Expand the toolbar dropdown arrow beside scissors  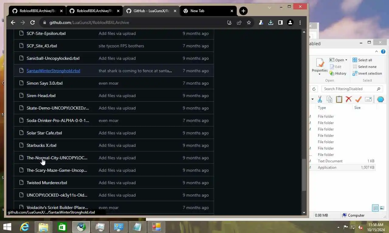pyautogui.click(x=312, y=99)
